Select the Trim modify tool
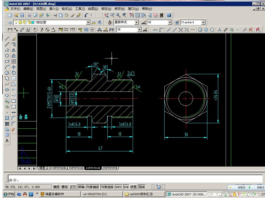The width and height of the screenshot is (265, 198). (14, 90)
